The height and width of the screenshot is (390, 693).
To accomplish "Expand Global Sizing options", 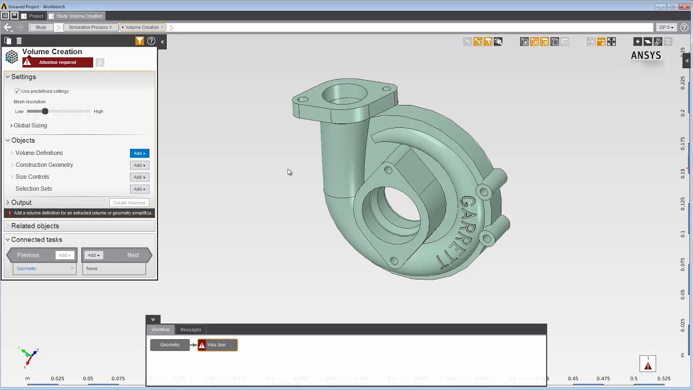I will [x=11, y=126].
